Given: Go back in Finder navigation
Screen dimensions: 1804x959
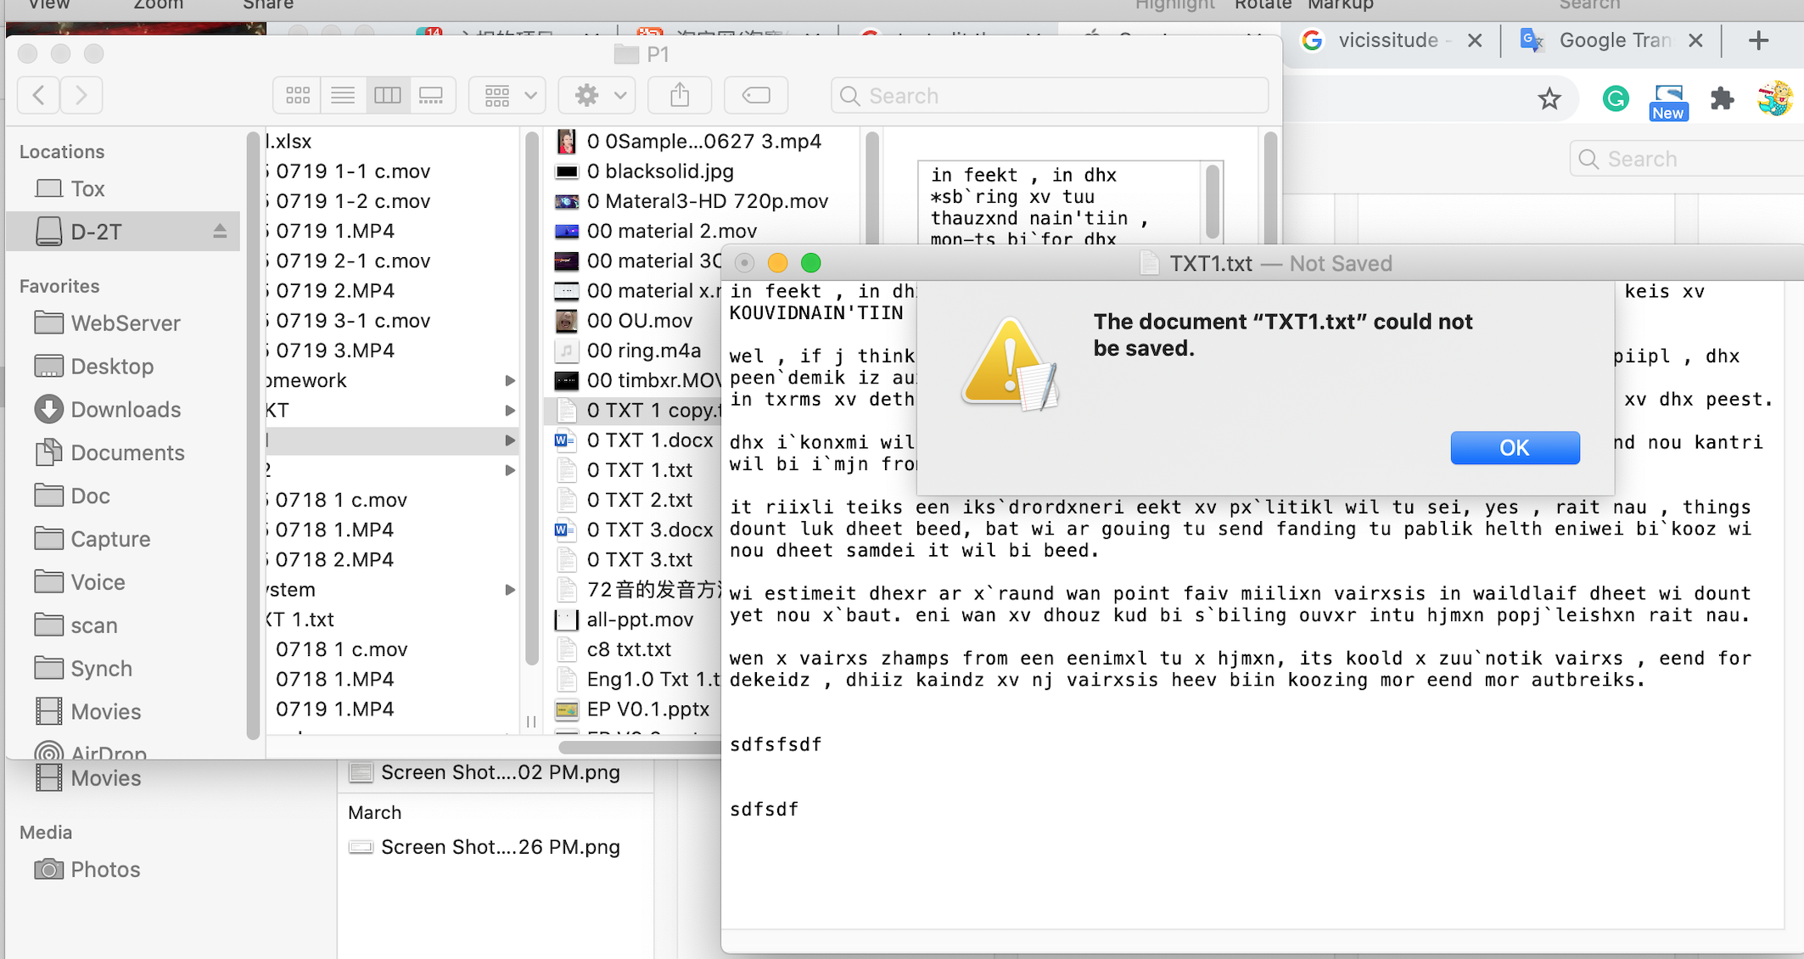Looking at the screenshot, I should [39, 96].
